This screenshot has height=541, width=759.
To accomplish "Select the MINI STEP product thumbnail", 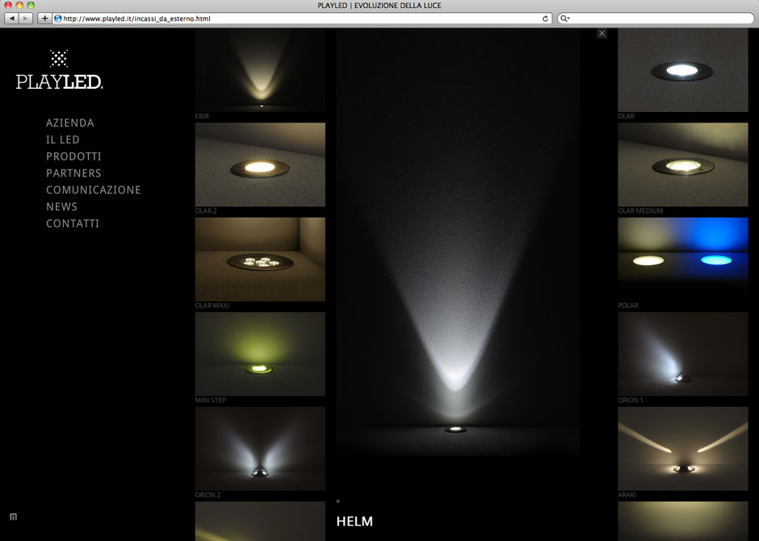I will pyautogui.click(x=260, y=354).
